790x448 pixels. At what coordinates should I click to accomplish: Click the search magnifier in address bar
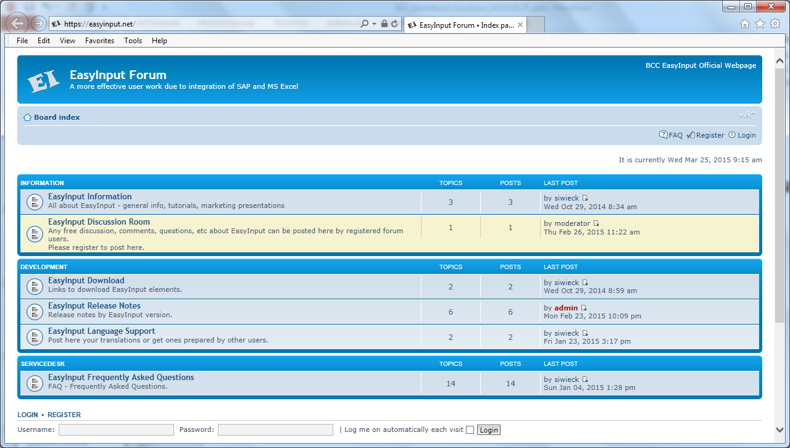tap(364, 24)
